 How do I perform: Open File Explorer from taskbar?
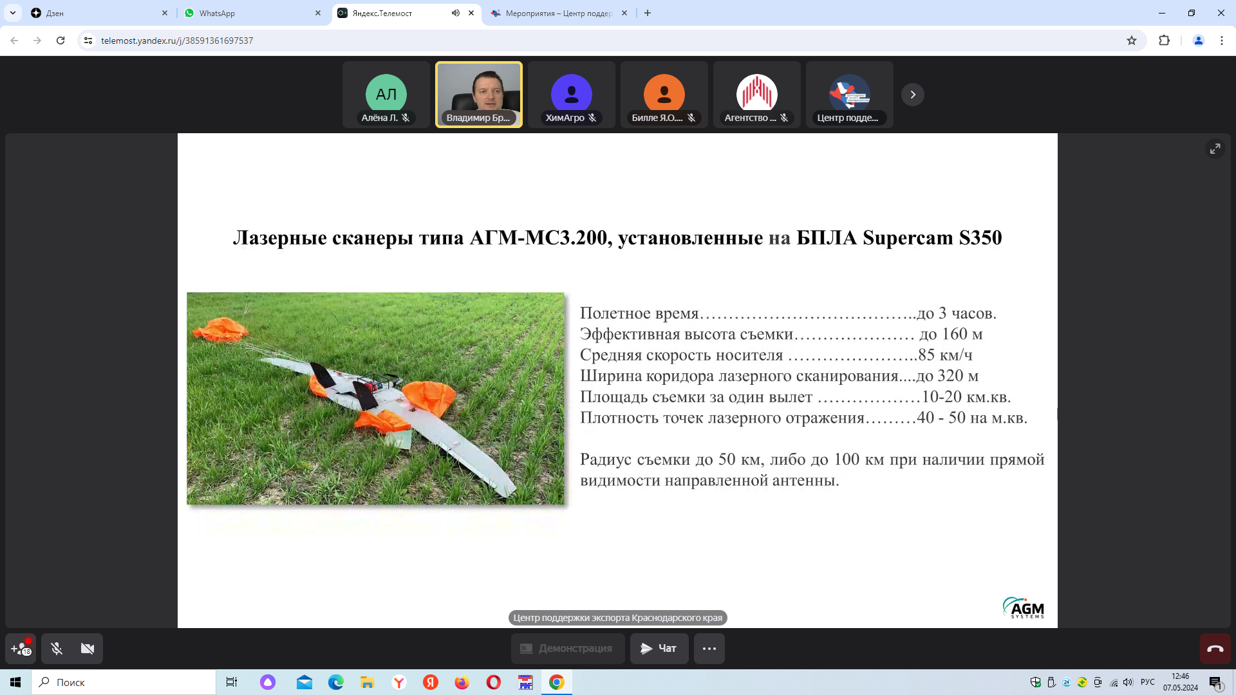coord(368,682)
